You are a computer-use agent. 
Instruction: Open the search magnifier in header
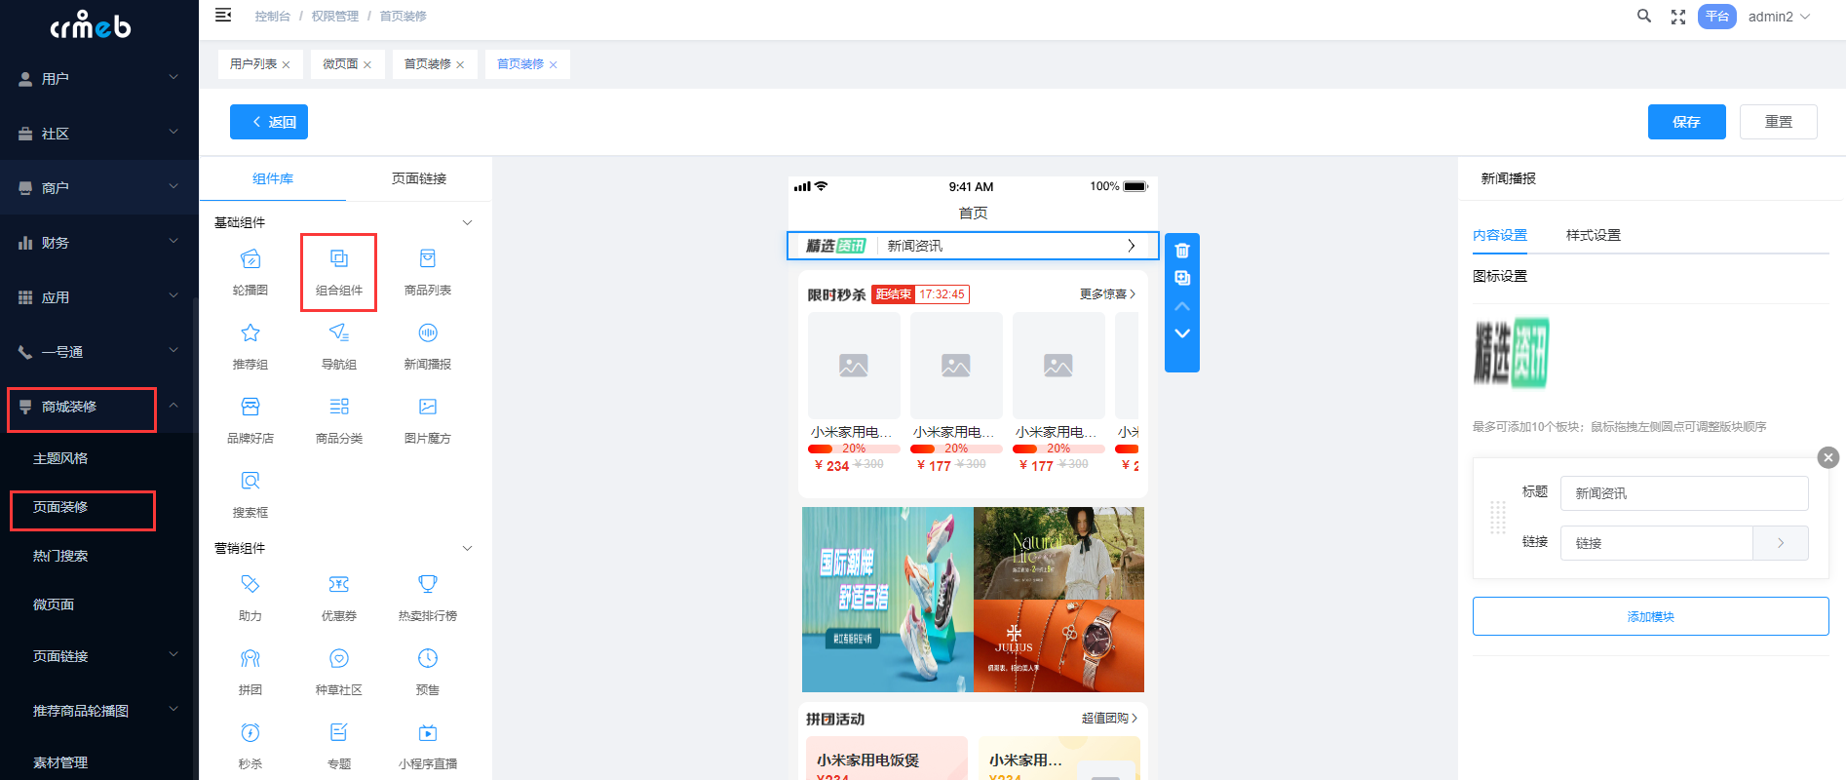(1644, 17)
